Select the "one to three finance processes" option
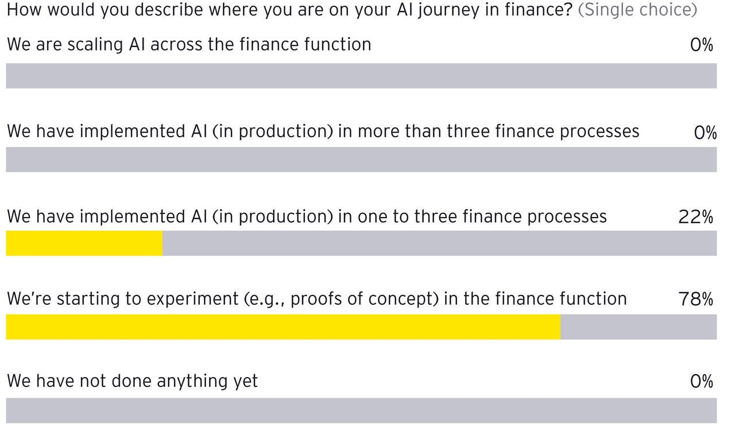 coord(307,216)
